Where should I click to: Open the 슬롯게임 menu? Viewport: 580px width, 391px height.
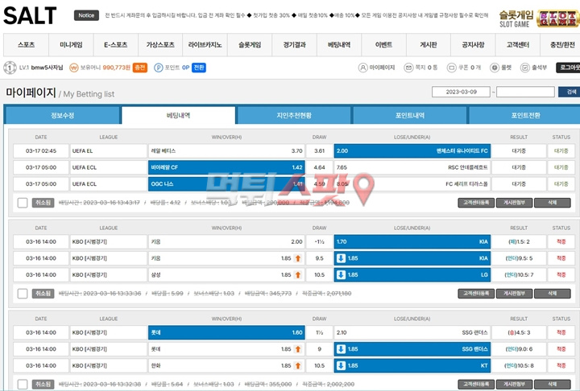[x=250, y=45]
